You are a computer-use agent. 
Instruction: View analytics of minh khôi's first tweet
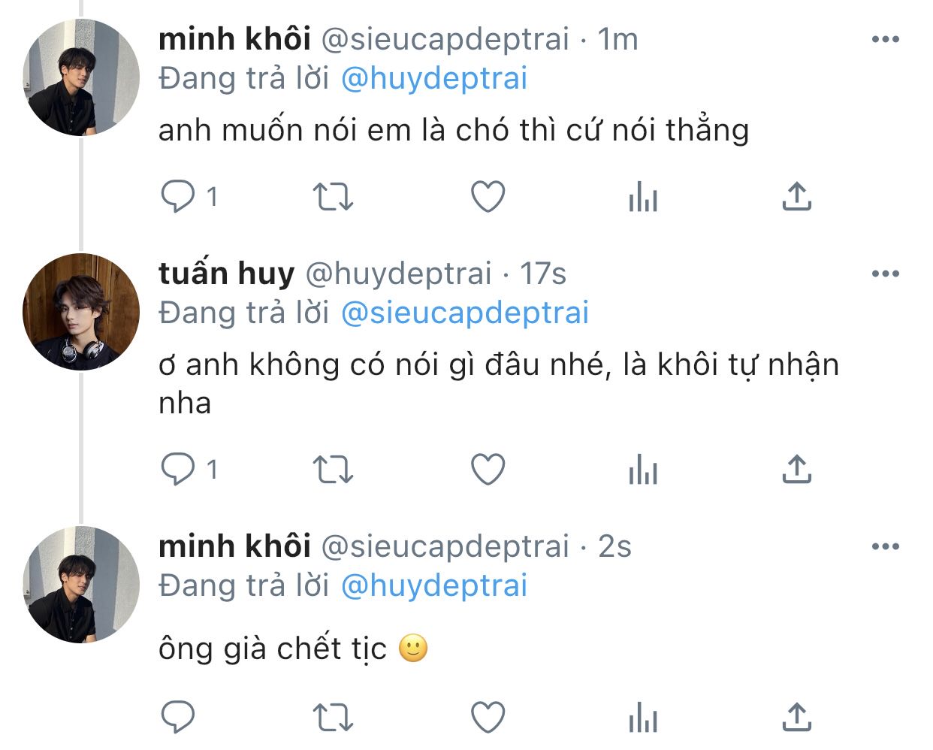(642, 198)
